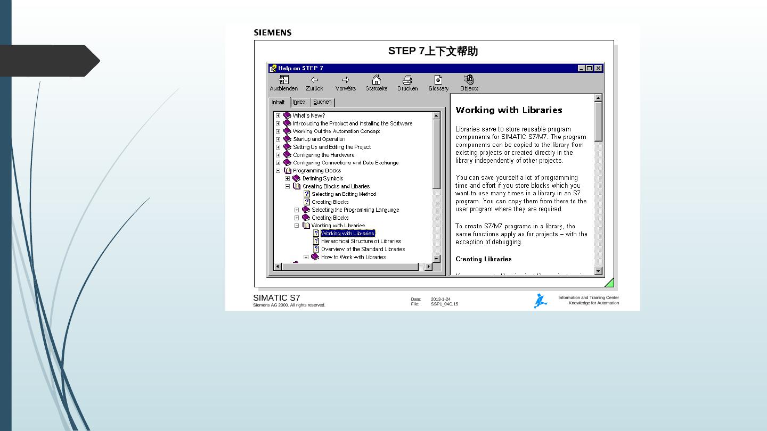
Task: Click the book icon for Setting Up and Editing the Project
Action: point(288,147)
